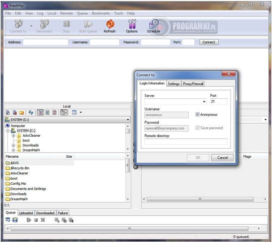Viewport: 272px width, 242px height.
Task: Click Cancel in Connect to dialog
Action: (222, 158)
